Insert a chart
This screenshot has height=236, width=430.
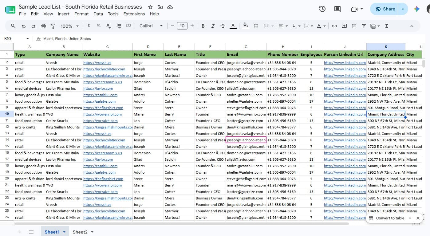[354, 26]
